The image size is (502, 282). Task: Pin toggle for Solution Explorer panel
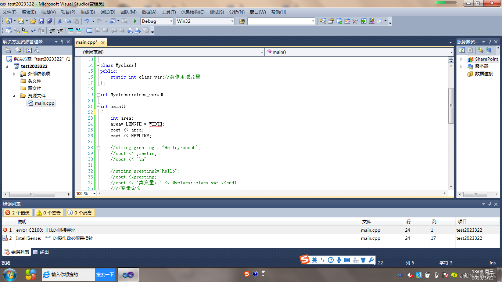62,42
